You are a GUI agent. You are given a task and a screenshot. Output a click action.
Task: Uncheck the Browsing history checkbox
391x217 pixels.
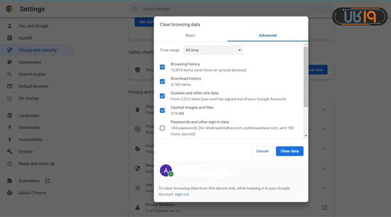click(162, 67)
